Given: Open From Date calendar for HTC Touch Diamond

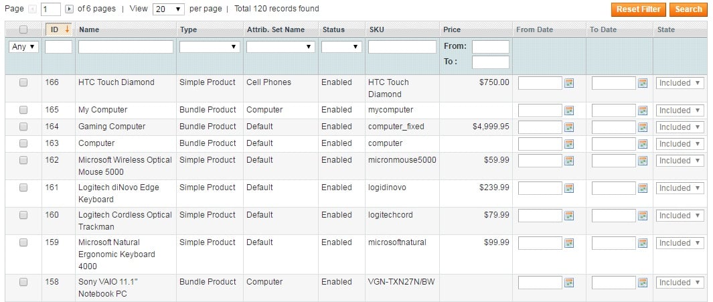Looking at the screenshot, I should [x=569, y=83].
